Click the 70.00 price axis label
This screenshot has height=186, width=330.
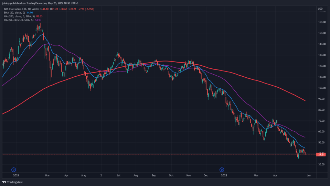(x=321, y=121)
